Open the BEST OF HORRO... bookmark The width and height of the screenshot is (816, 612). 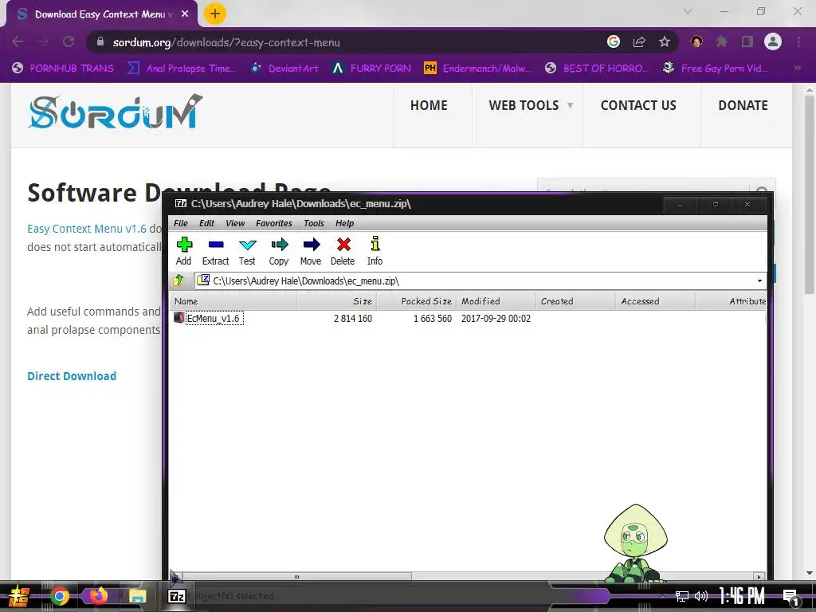click(x=597, y=69)
